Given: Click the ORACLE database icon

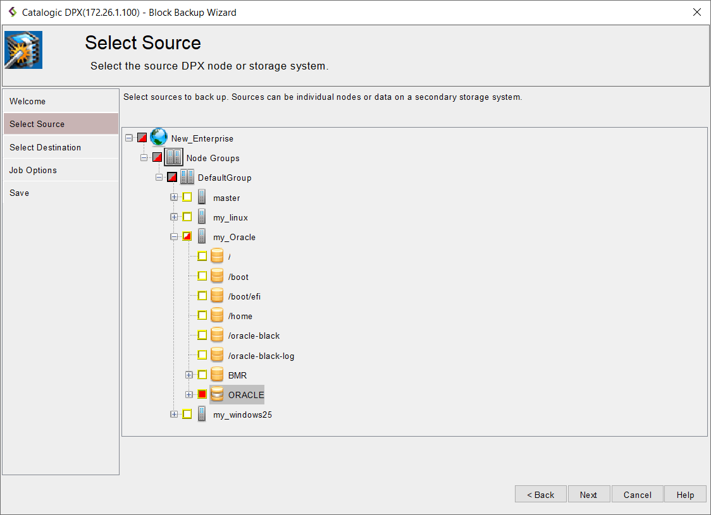Looking at the screenshot, I should click(217, 394).
